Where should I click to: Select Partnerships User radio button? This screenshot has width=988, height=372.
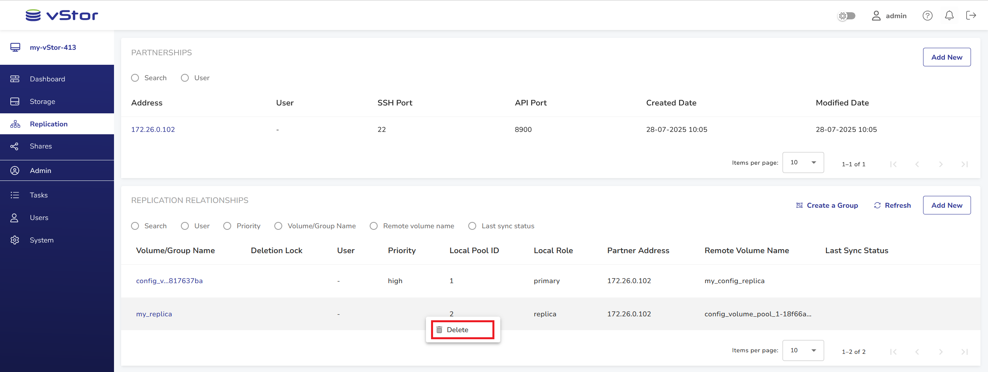185,78
